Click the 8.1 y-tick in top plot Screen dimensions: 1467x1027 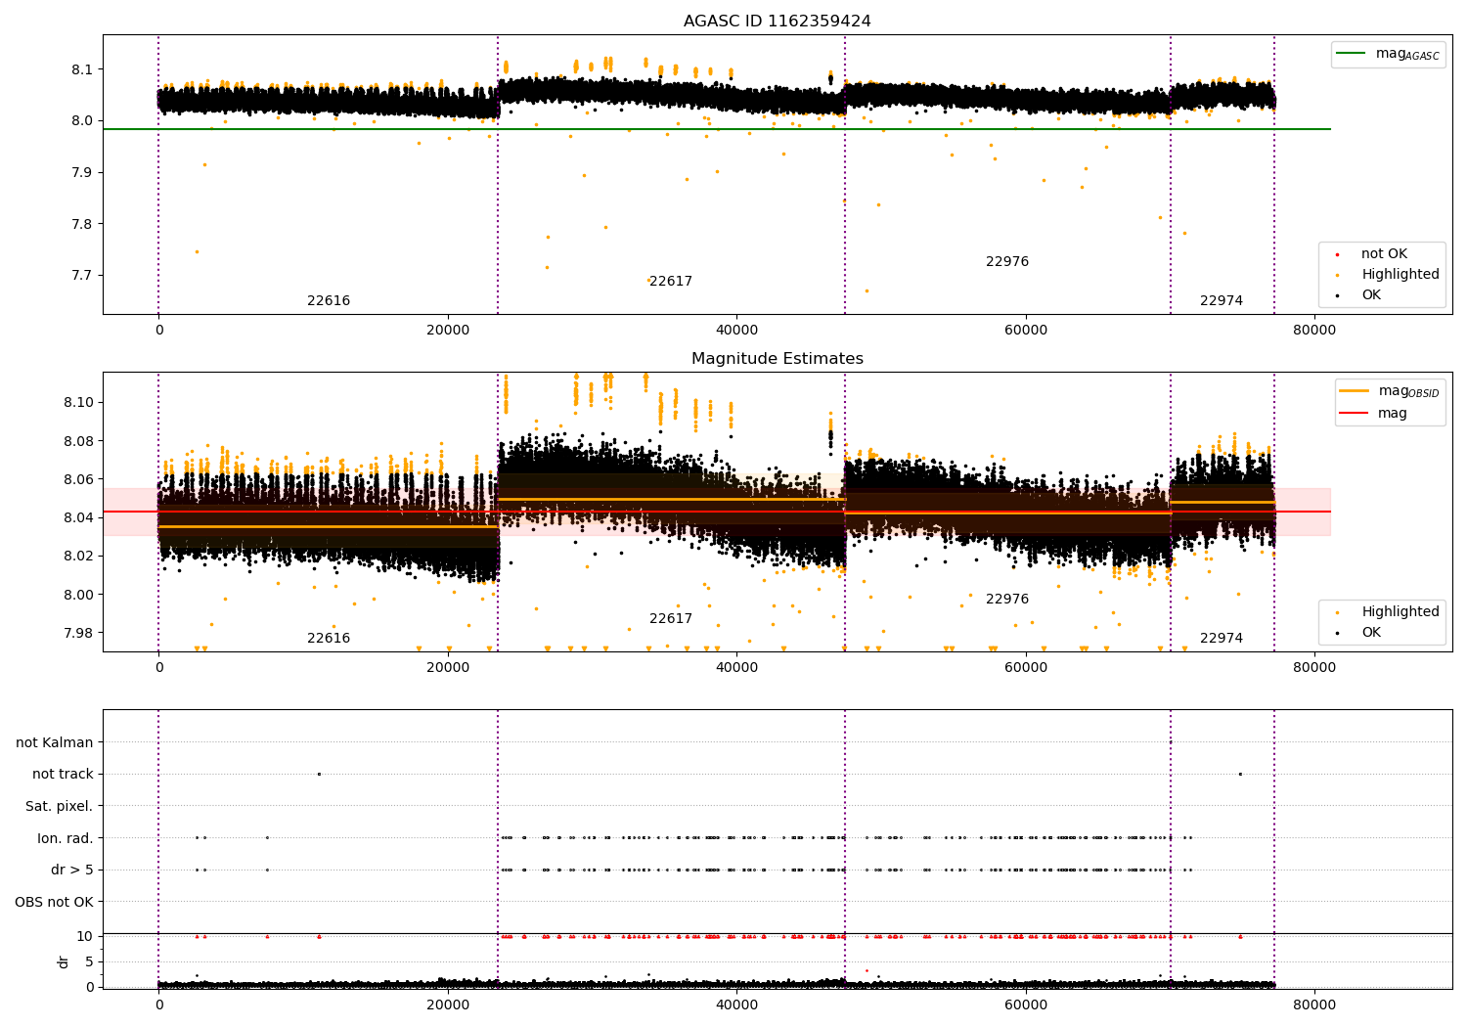82,69
